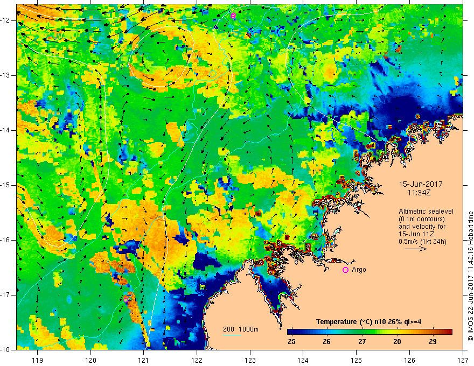Click the '(0.1m contours)' text

[x=422, y=219]
